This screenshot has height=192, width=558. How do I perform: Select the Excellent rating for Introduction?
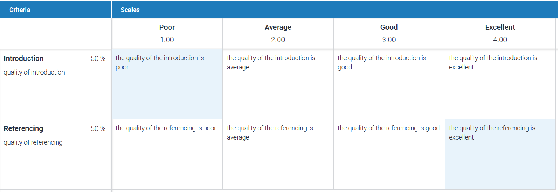coord(500,84)
